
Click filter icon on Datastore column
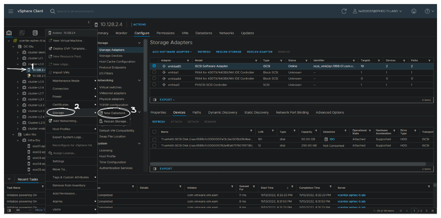click(345, 131)
